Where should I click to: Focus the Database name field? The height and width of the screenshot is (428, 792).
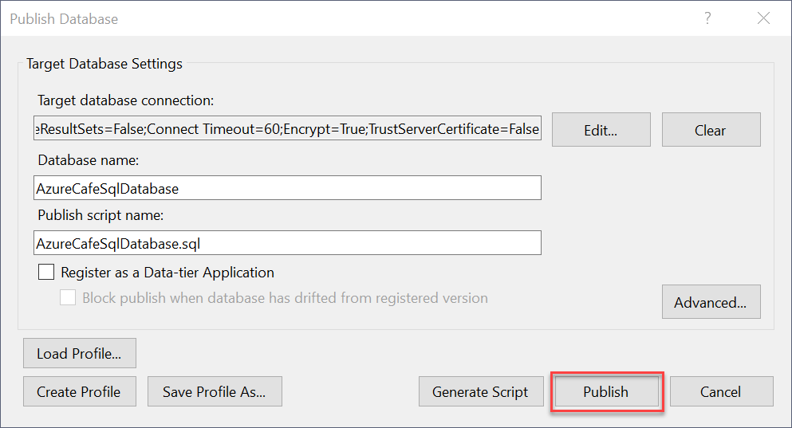tap(287, 188)
